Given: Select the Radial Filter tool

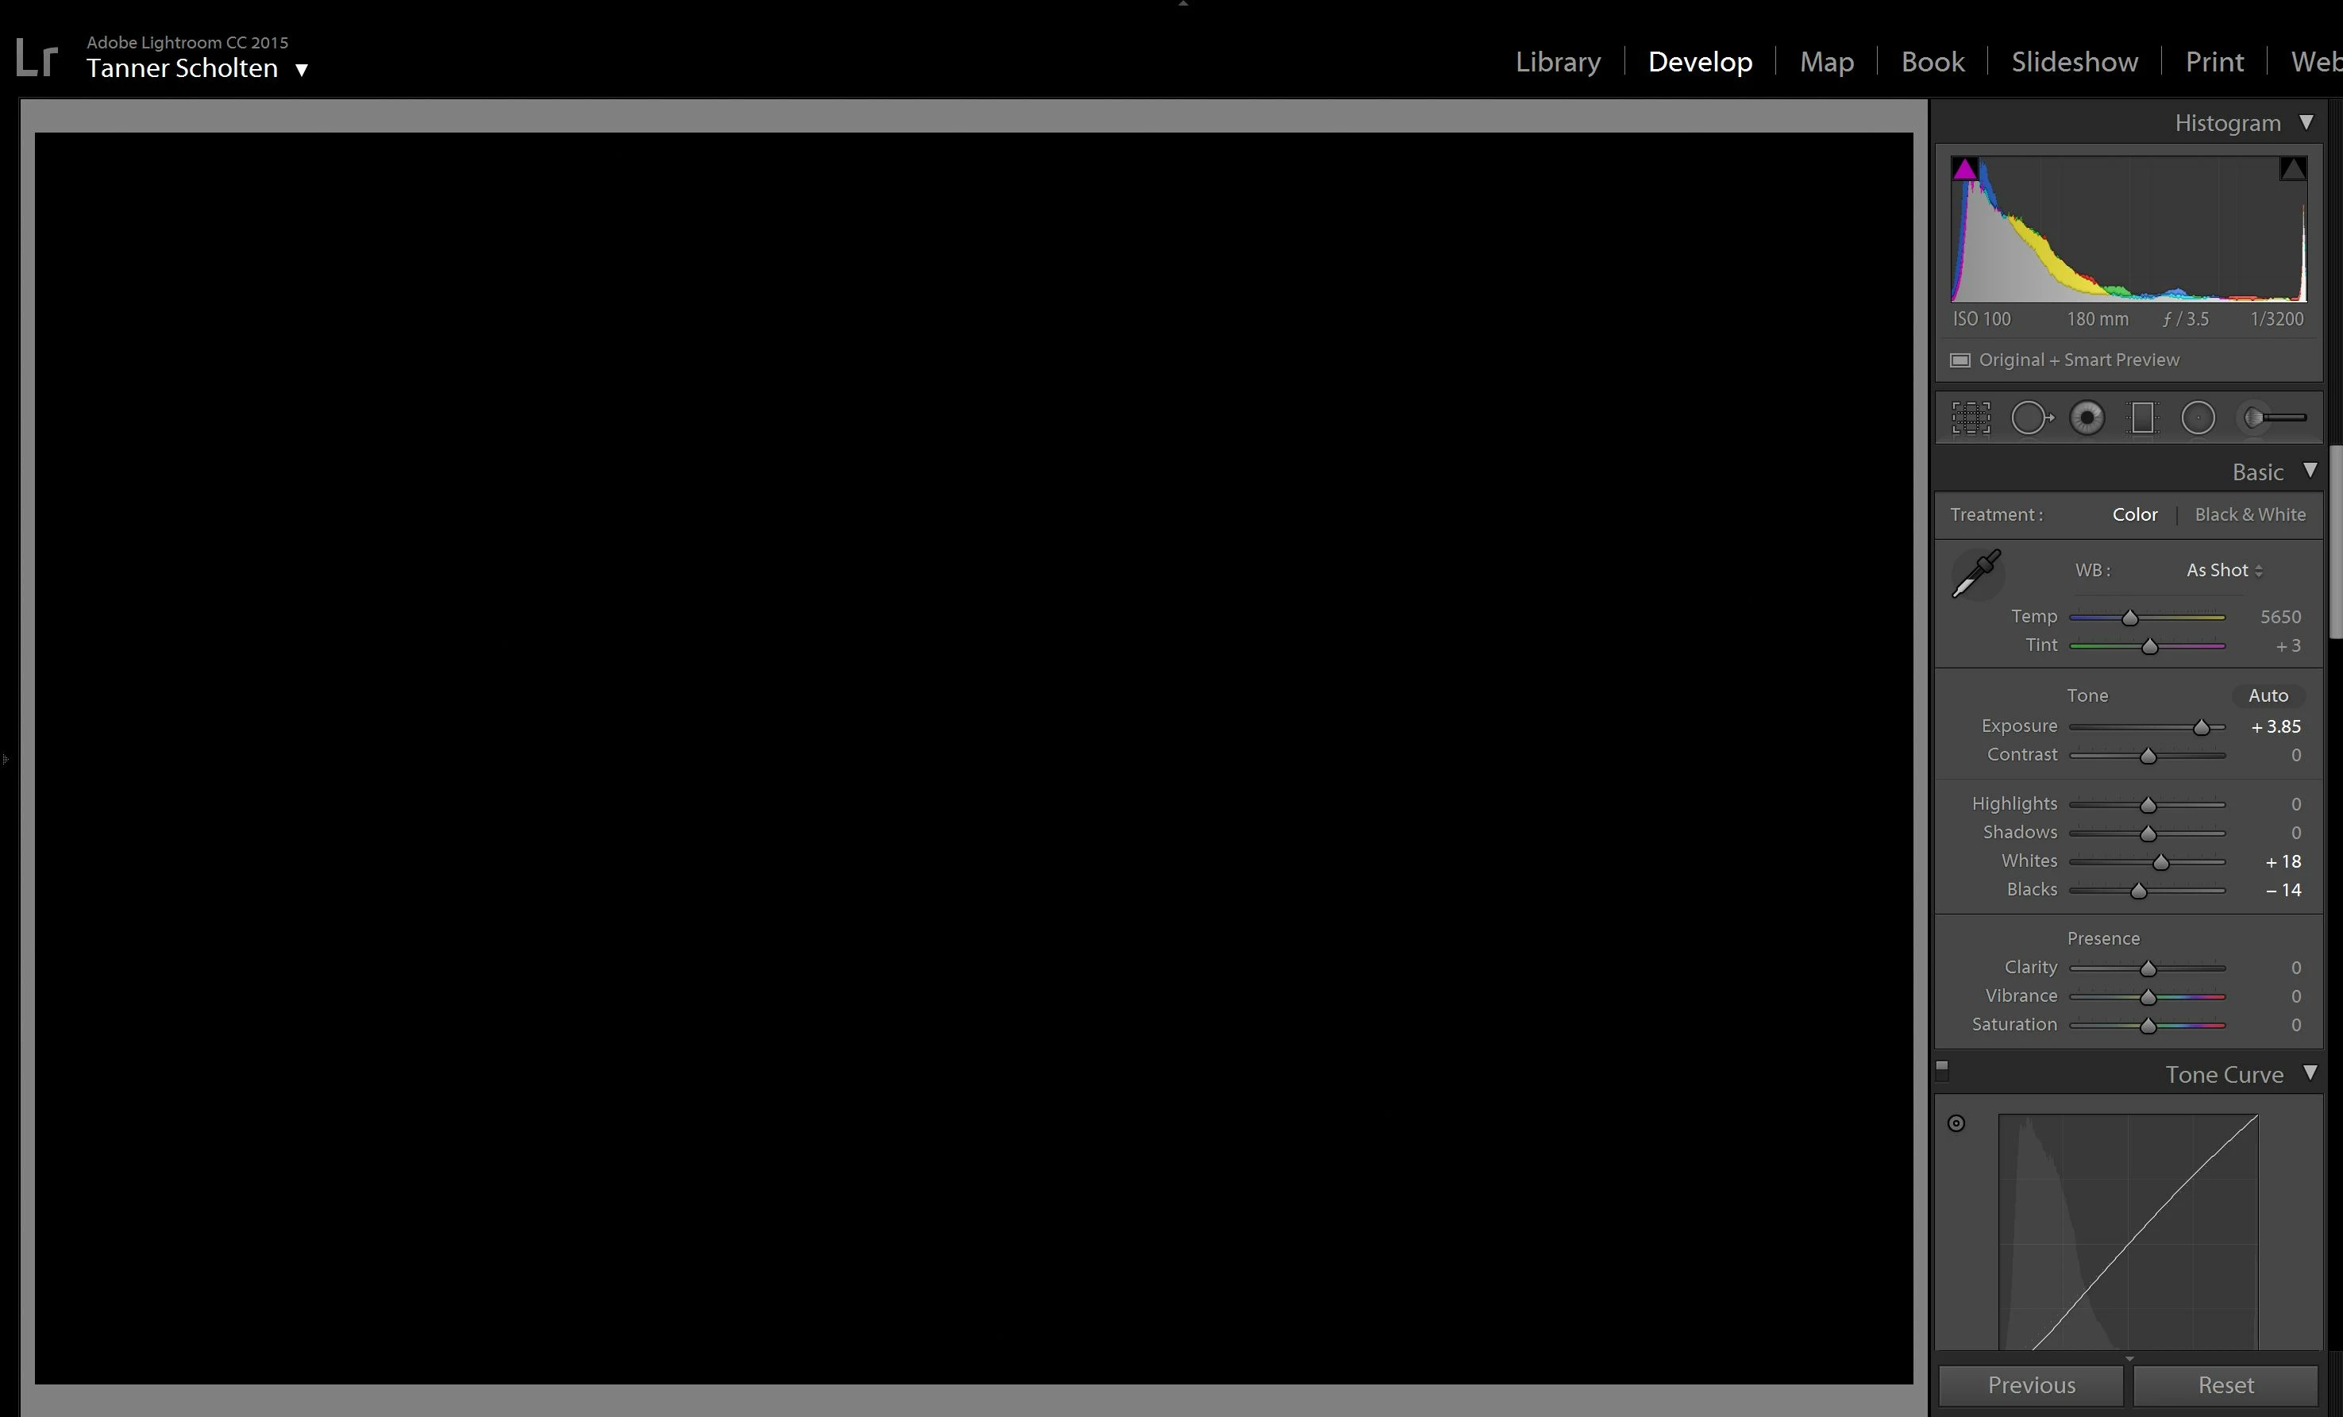Looking at the screenshot, I should point(2198,418).
